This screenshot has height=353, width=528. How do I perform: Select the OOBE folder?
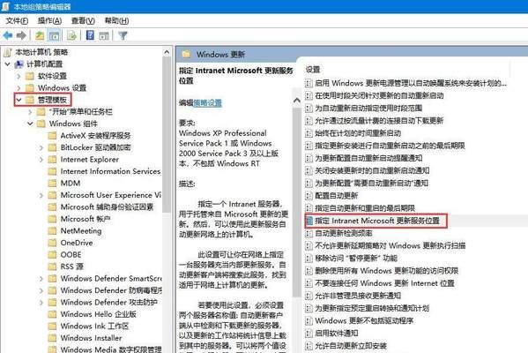pyautogui.click(x=71, y=254)
